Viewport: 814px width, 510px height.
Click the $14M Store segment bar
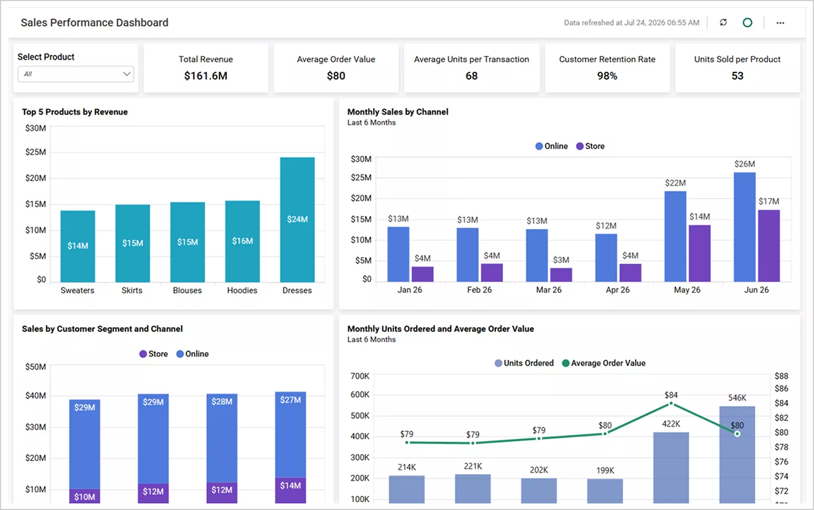[x=290, y=490]
